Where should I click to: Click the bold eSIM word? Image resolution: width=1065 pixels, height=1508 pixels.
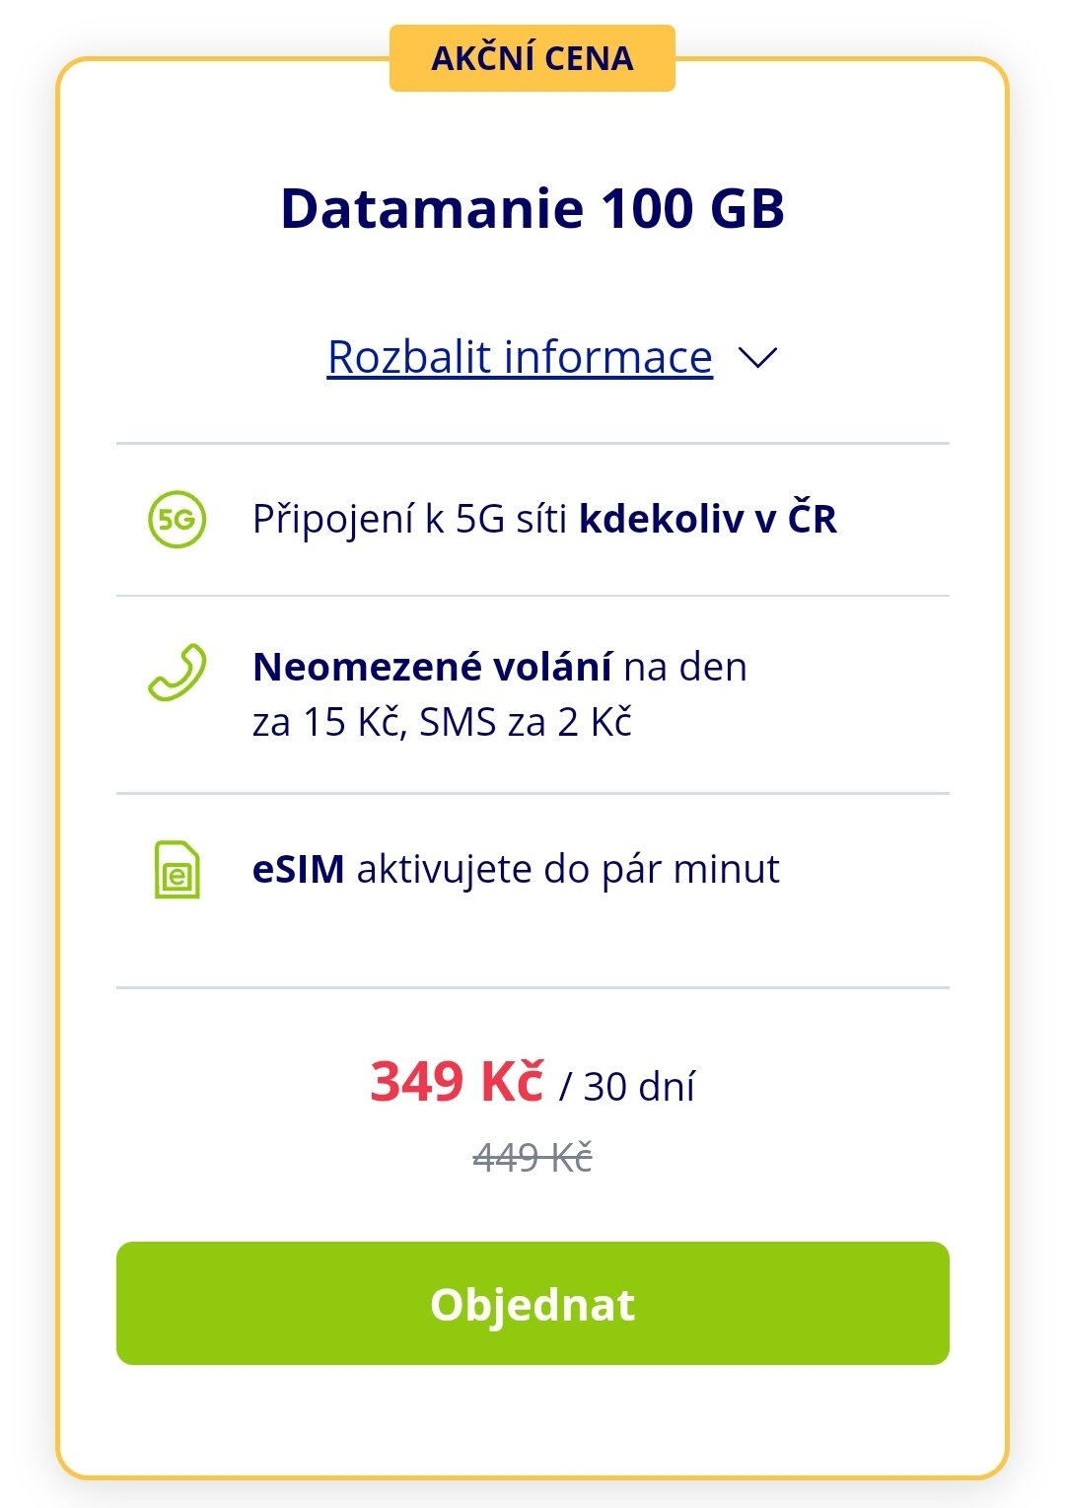coord(298,869)
